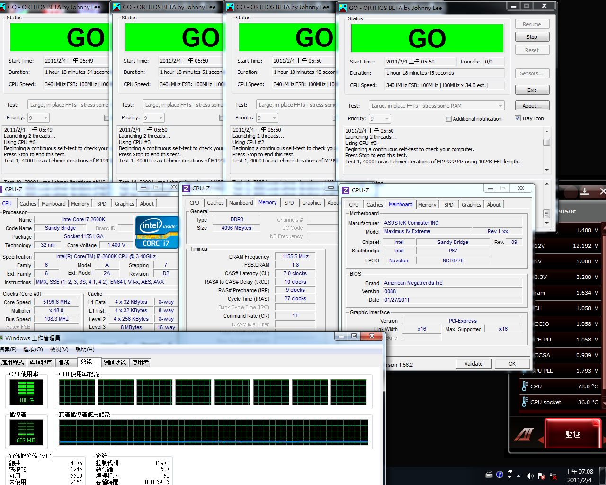Click the thermometer icon beside CPU socket temperature
The image size is (606, 485).
[x=525, y=402]
